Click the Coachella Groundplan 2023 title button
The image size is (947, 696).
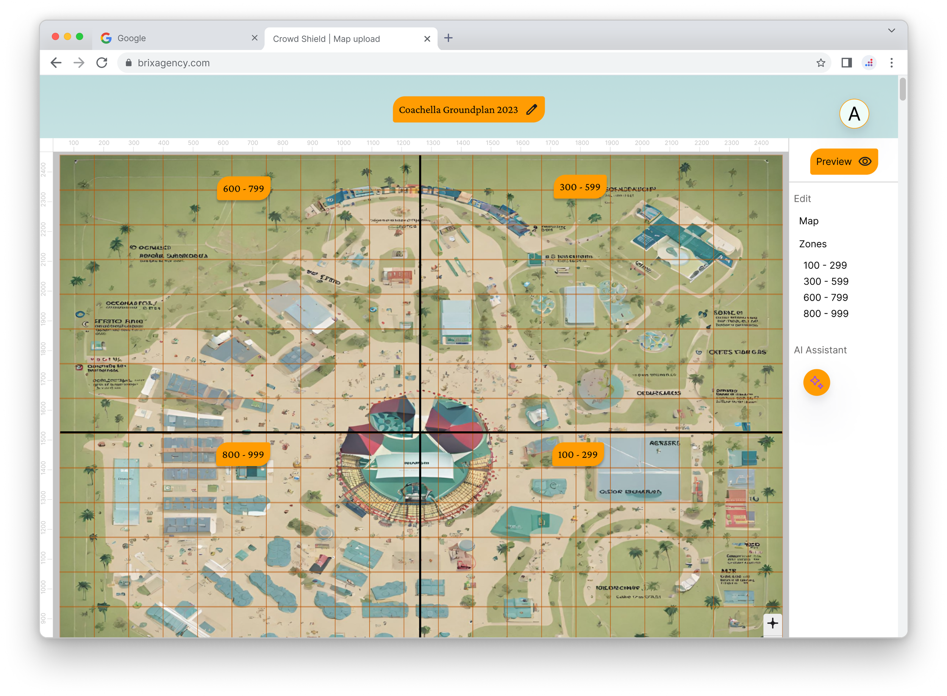[468, 109]
